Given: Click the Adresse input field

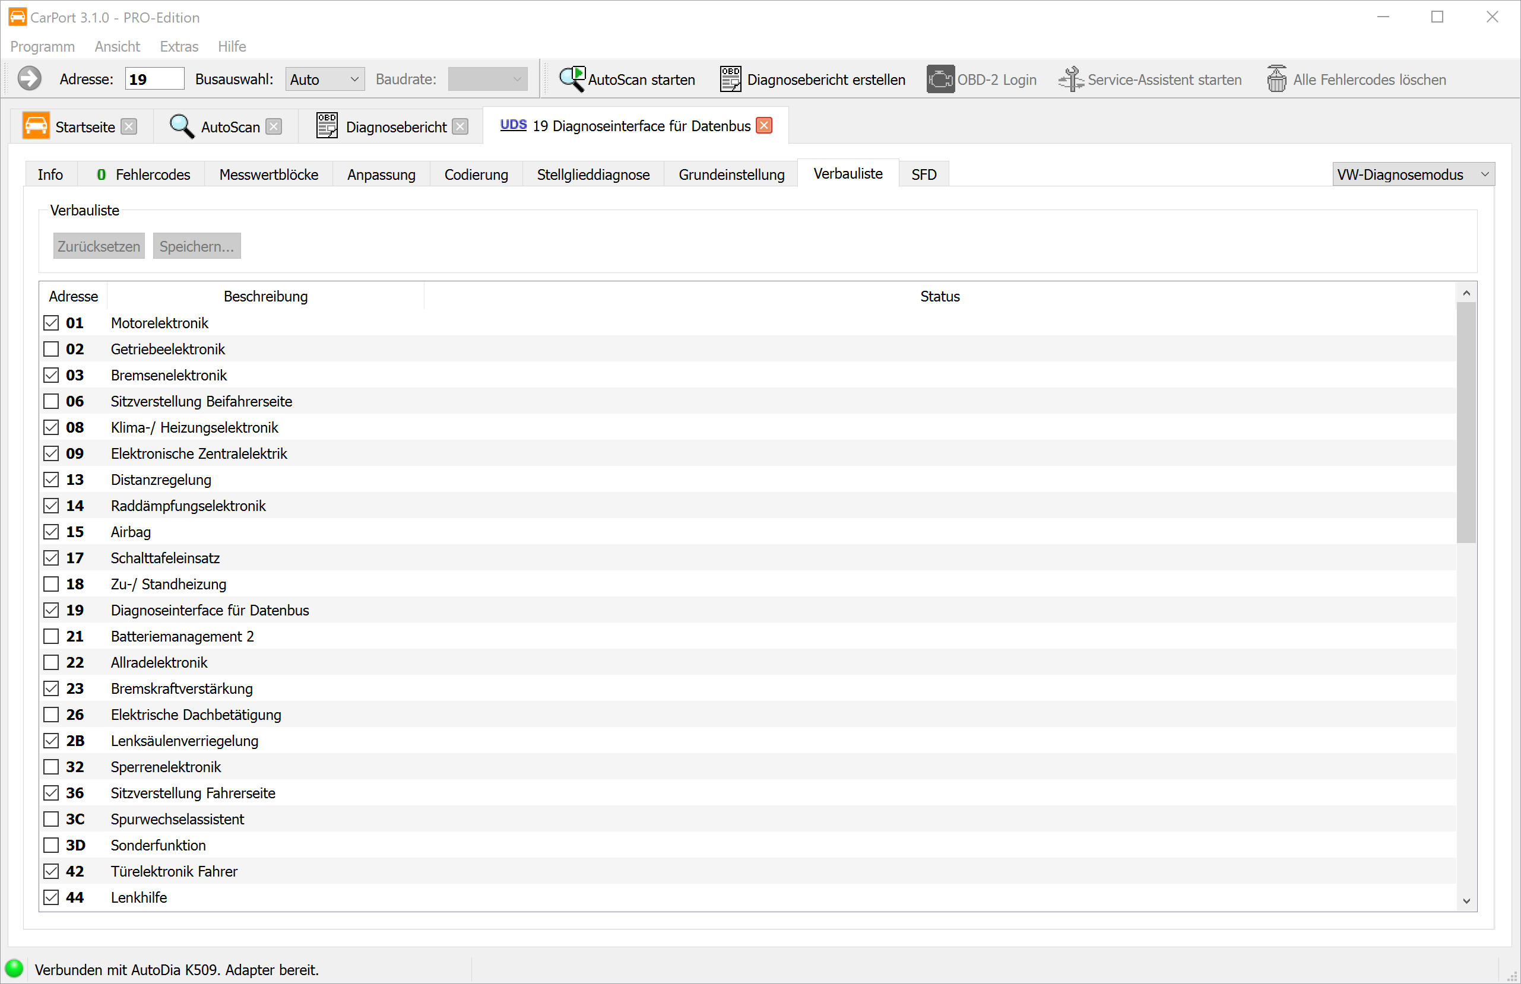Looking at the screenshot, I should click(154, 80).
